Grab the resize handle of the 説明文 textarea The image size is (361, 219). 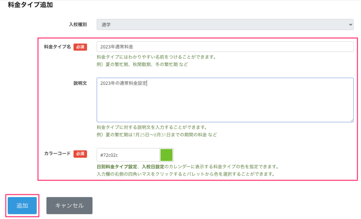pos(351,120)
